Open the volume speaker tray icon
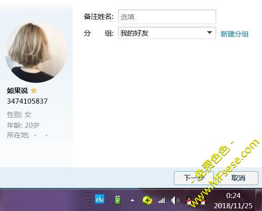This screenshot has height=211, width=262. coord(175,200)
